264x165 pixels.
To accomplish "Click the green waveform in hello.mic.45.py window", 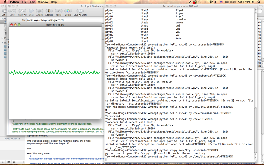I will click(54, 72).
